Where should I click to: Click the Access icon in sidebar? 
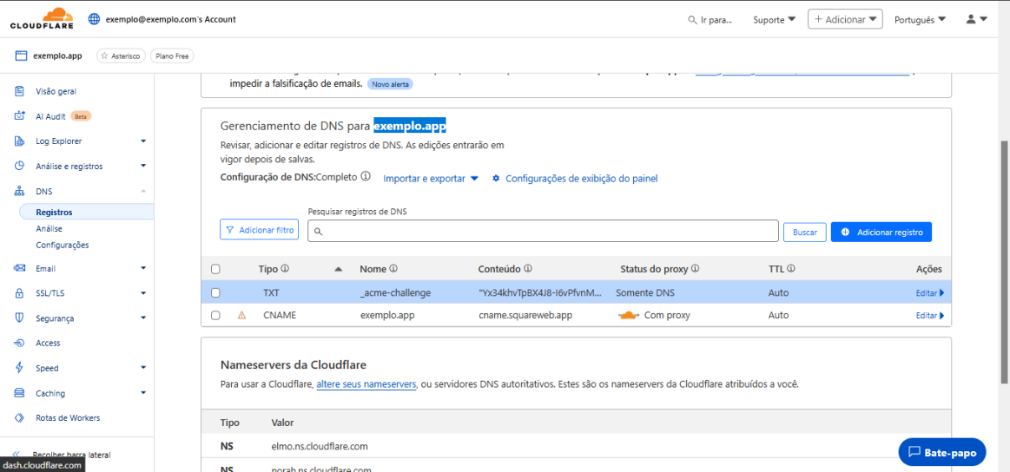coord(19,344)
